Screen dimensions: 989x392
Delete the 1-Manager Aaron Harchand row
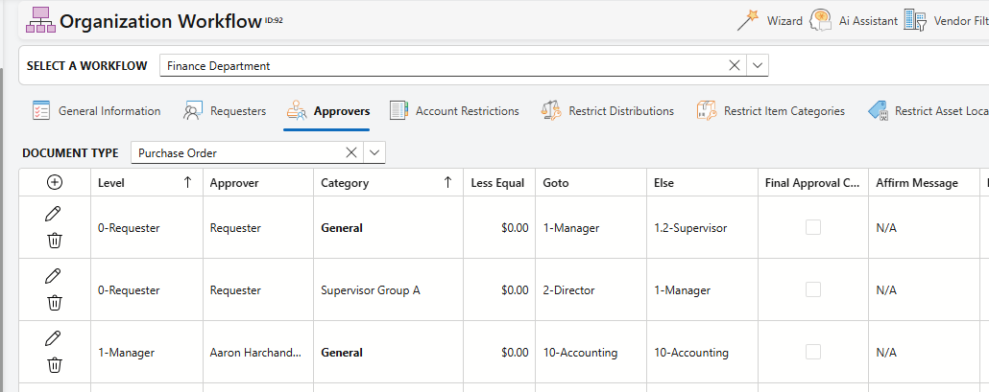click(55, 365)
